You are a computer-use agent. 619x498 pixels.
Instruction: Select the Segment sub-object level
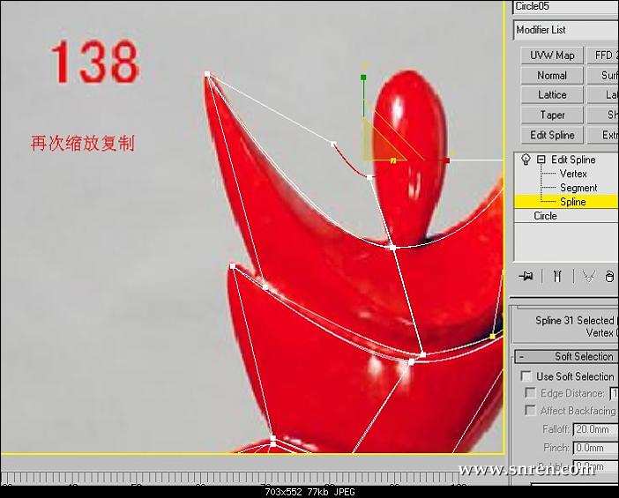(x=578, y=188)
